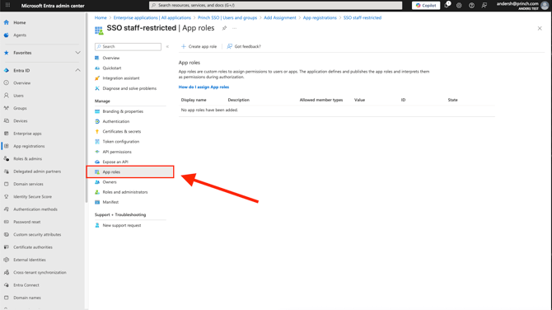The height and width of the screenshot is (310, 552).
Task: Click the global search resources field
Action: pos(276,5)
